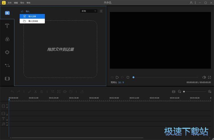Click the scissors split icon in timeline toolbar

[35, 92]
